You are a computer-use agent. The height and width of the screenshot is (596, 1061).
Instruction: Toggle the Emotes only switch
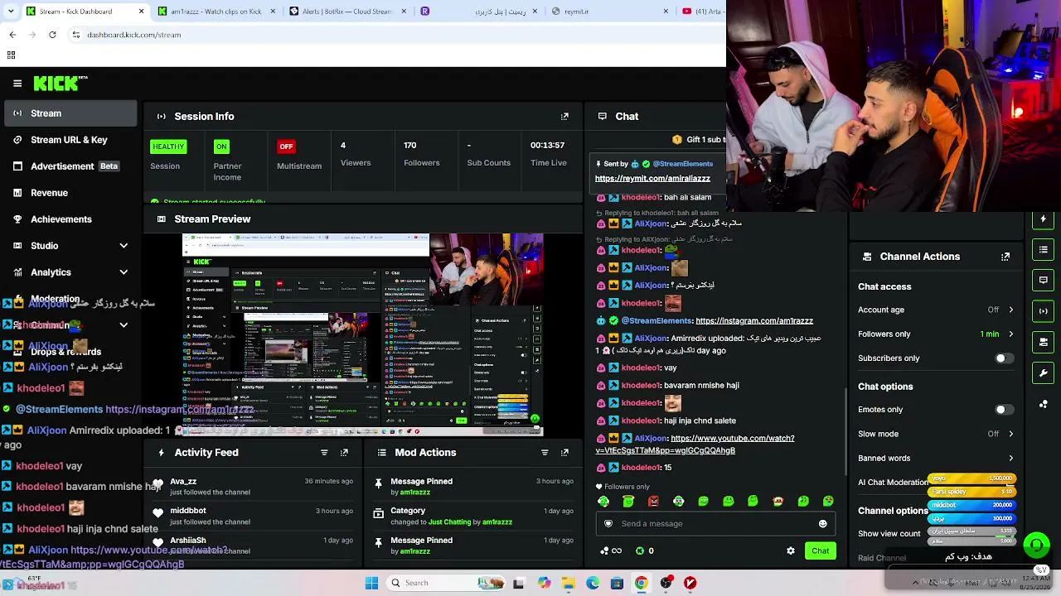[x=1003, y=410]
